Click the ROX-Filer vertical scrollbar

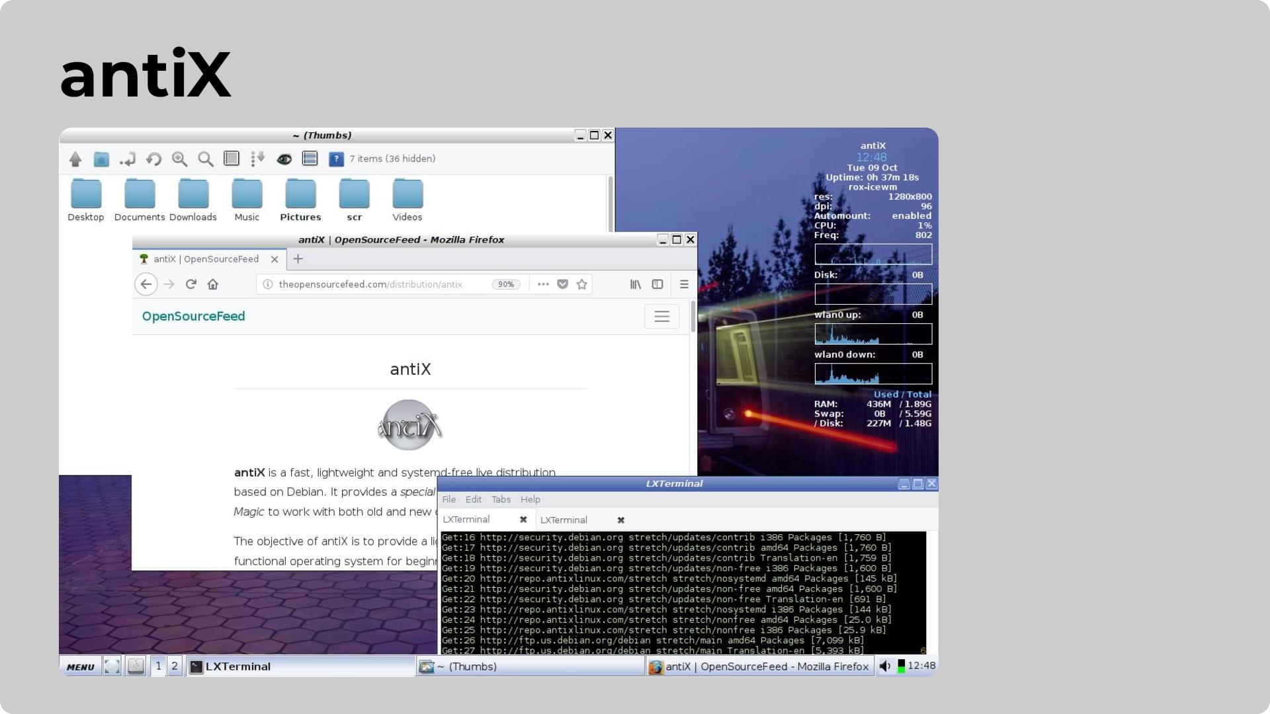(611, 204)
